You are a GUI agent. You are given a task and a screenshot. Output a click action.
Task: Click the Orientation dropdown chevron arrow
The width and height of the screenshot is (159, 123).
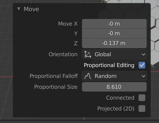tap(143, 54)
